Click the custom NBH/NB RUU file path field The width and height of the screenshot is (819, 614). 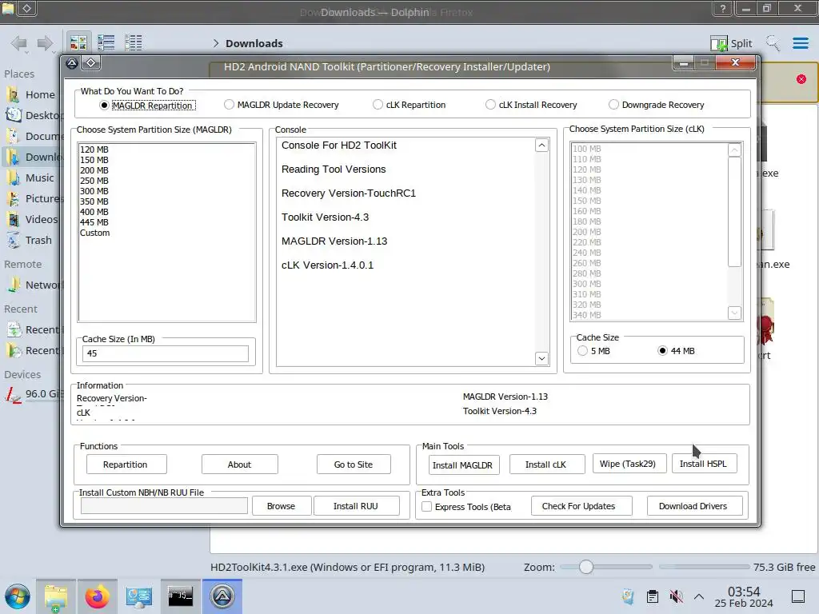click(164, 506)
